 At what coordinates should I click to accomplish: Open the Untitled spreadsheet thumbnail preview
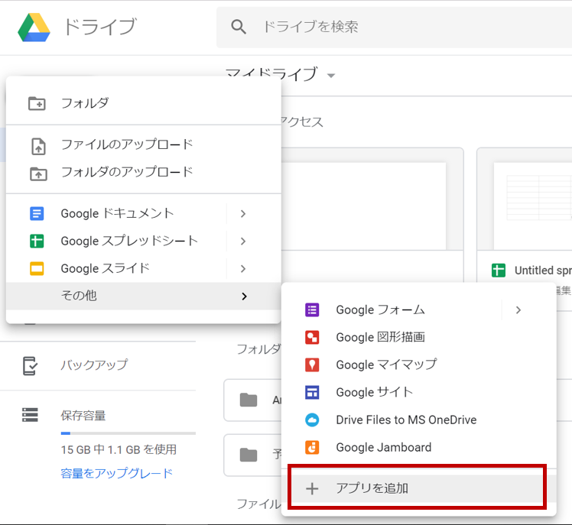pos(532,206)
